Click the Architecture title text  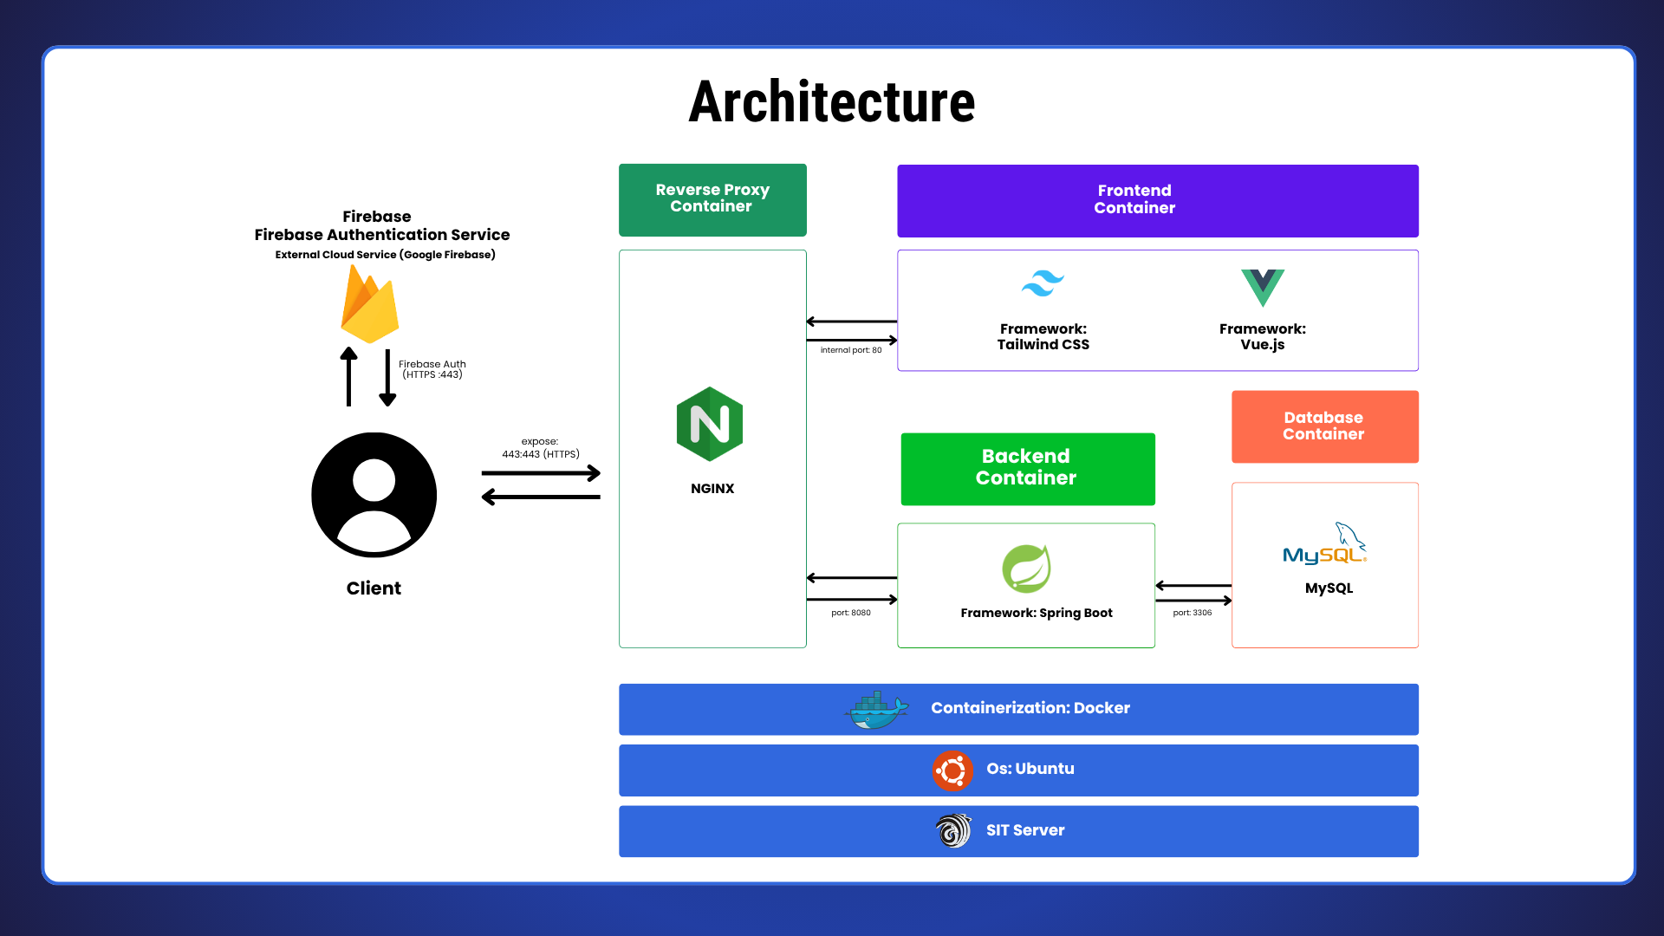831,102
